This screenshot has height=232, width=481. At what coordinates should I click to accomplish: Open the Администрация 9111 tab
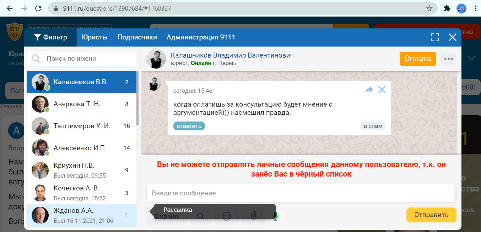201,37
